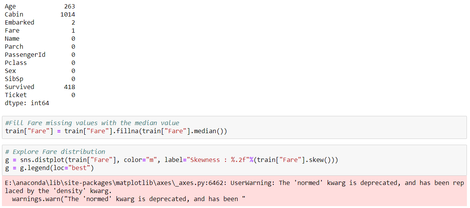Select the 'Fare' row label in output
Screen dimensions: 470x208
tap(12, 31)
